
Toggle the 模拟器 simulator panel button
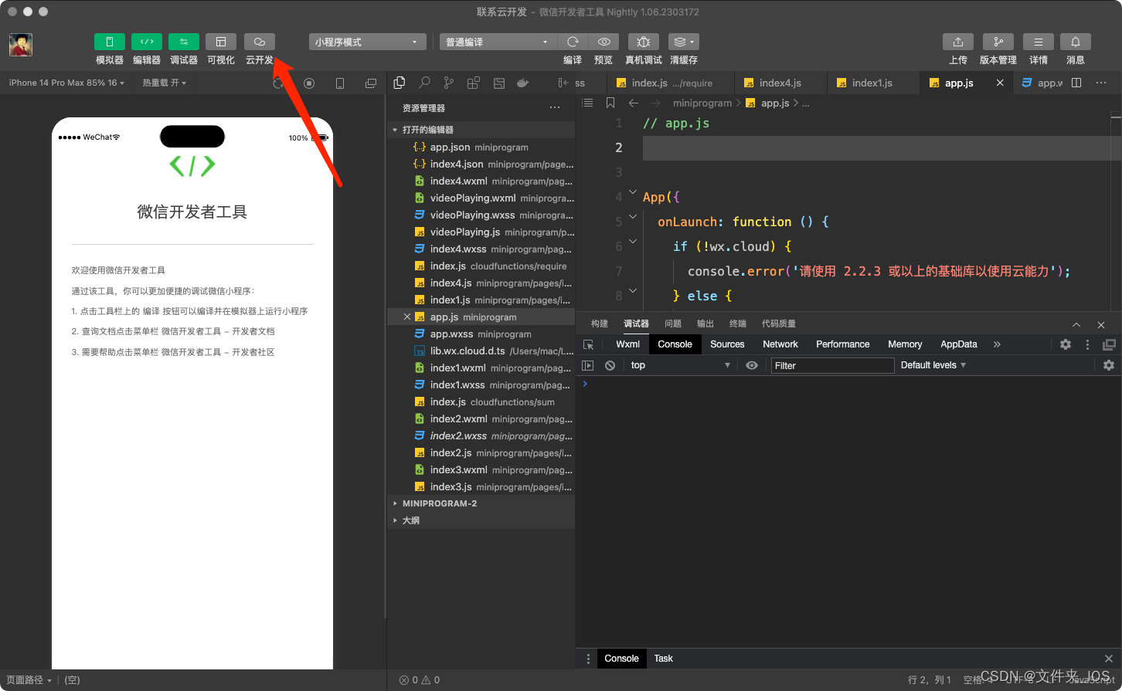click(x=110, y=42)
